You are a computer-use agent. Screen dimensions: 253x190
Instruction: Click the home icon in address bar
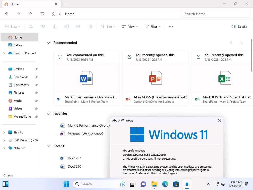54,14
